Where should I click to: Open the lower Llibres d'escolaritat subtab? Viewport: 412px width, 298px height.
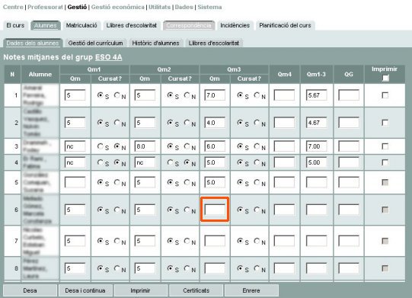click(x=214, y=43)
